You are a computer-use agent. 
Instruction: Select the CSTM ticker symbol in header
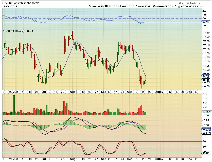[7, 3]
